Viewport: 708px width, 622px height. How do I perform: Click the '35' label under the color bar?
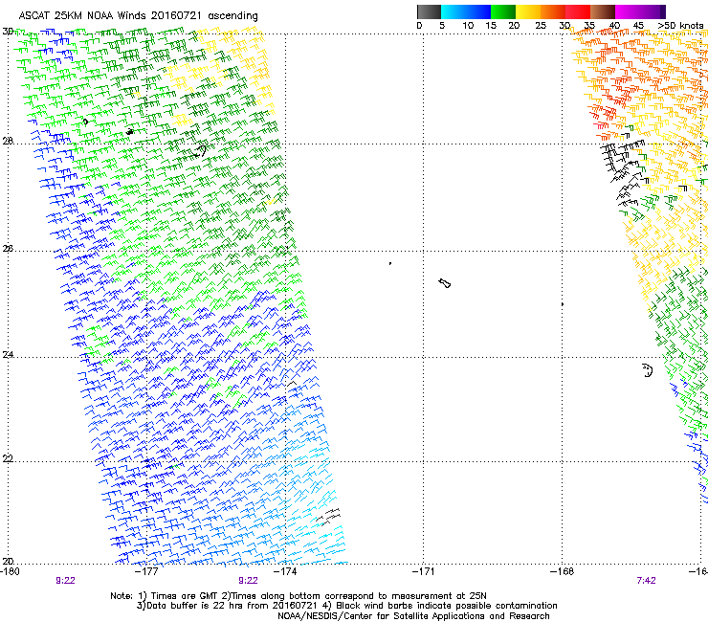coord(589,25)
